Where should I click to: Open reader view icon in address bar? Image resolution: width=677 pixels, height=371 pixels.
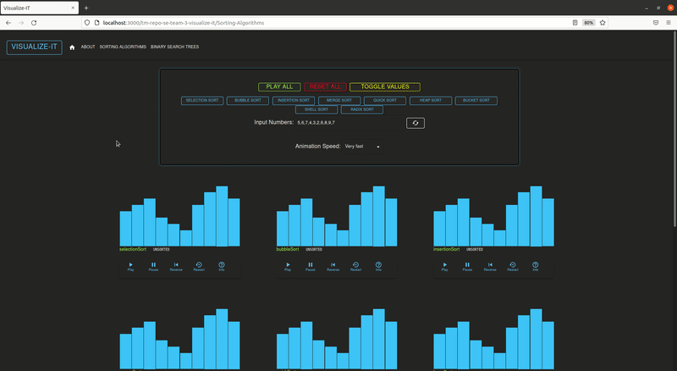(575, 23)
